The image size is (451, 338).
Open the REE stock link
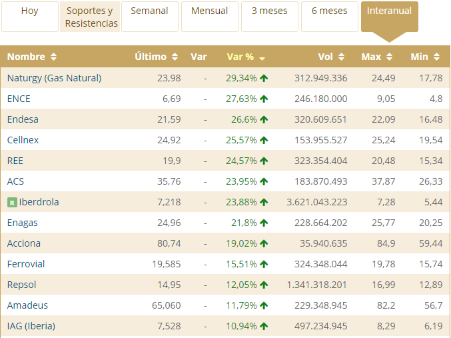point(15,161)
